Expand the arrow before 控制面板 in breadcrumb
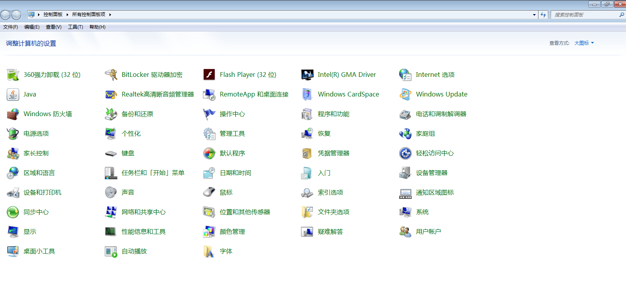The height and width of the screenshot is (304, 626). coord(39,15)
